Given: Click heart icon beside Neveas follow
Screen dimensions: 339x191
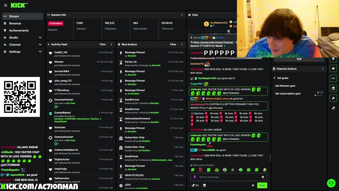Looking at the screenshot, I should pyautogui.click(x=50, y=63).
